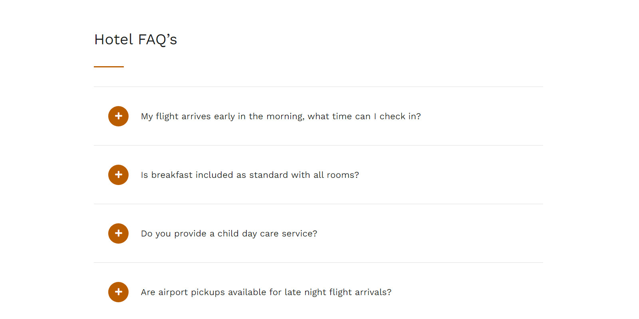Toggle the day care accordion with its circular button
Screen dimensions: 639x319
pyautogui.click(x=118, y=233)
